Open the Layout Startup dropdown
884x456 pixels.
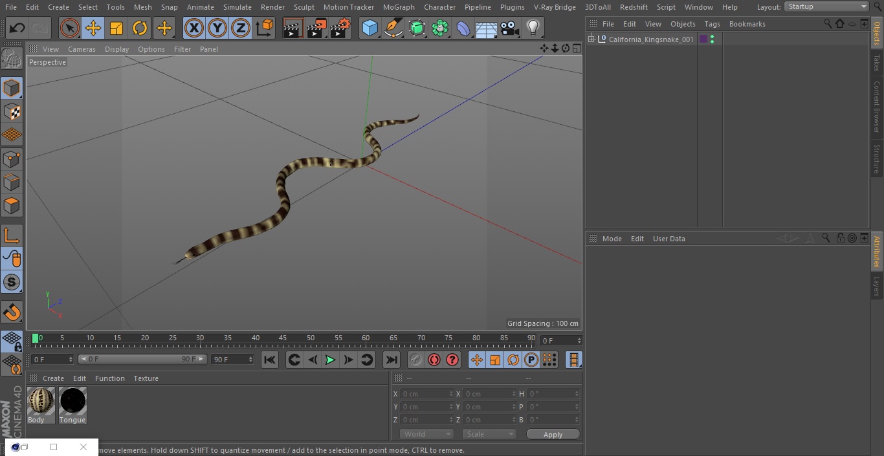(826, 6)
